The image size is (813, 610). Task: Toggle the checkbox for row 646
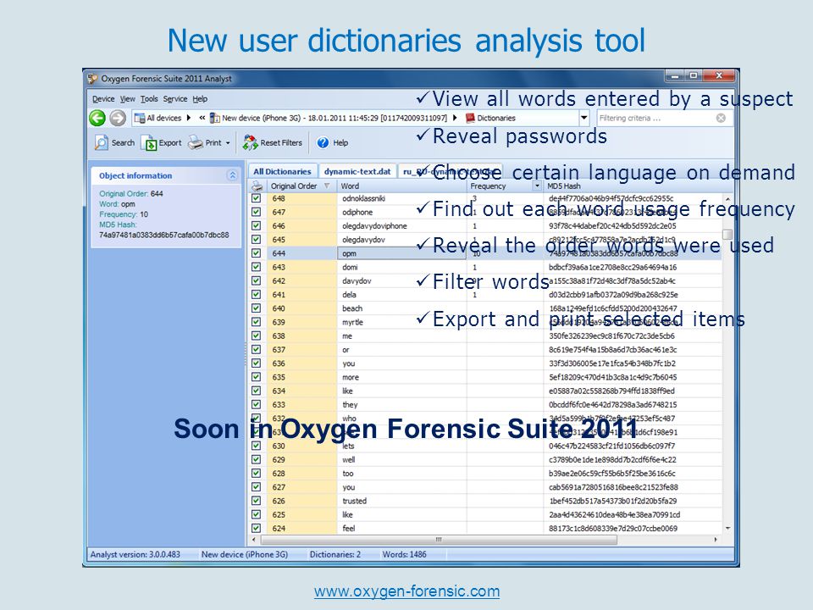[x=256, y=226]
